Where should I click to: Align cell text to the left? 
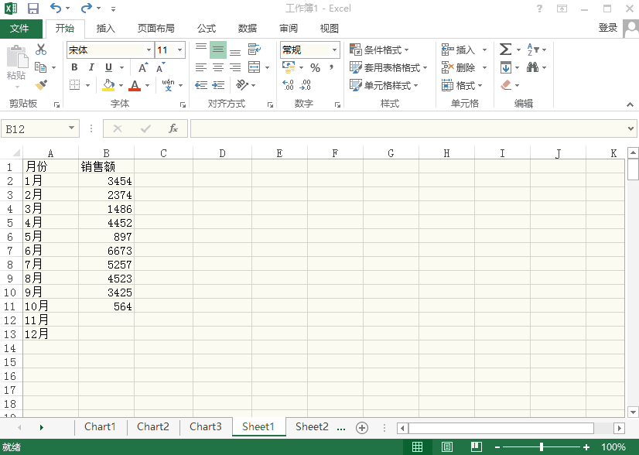(x=201, y=67)
